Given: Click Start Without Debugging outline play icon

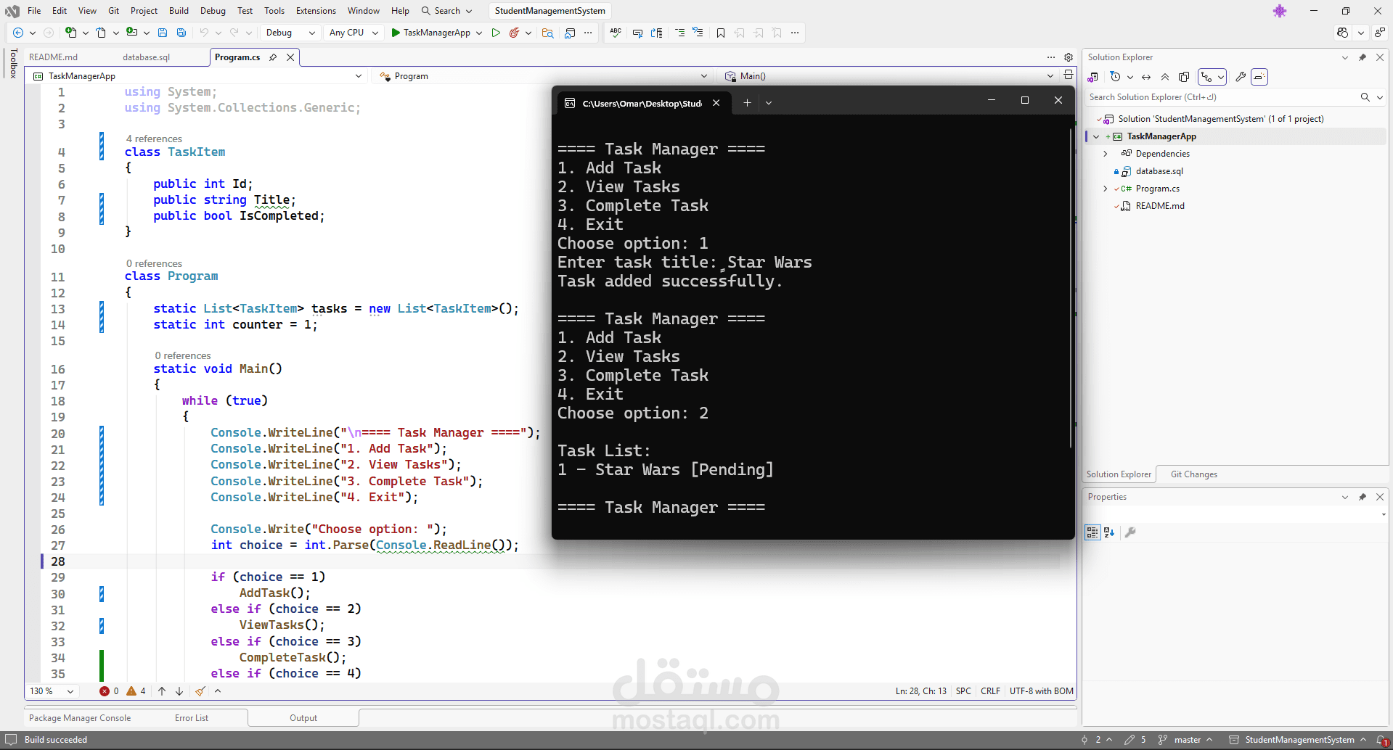Looking at the screenshot, I should pyautogui.click(x=496, y=33).
